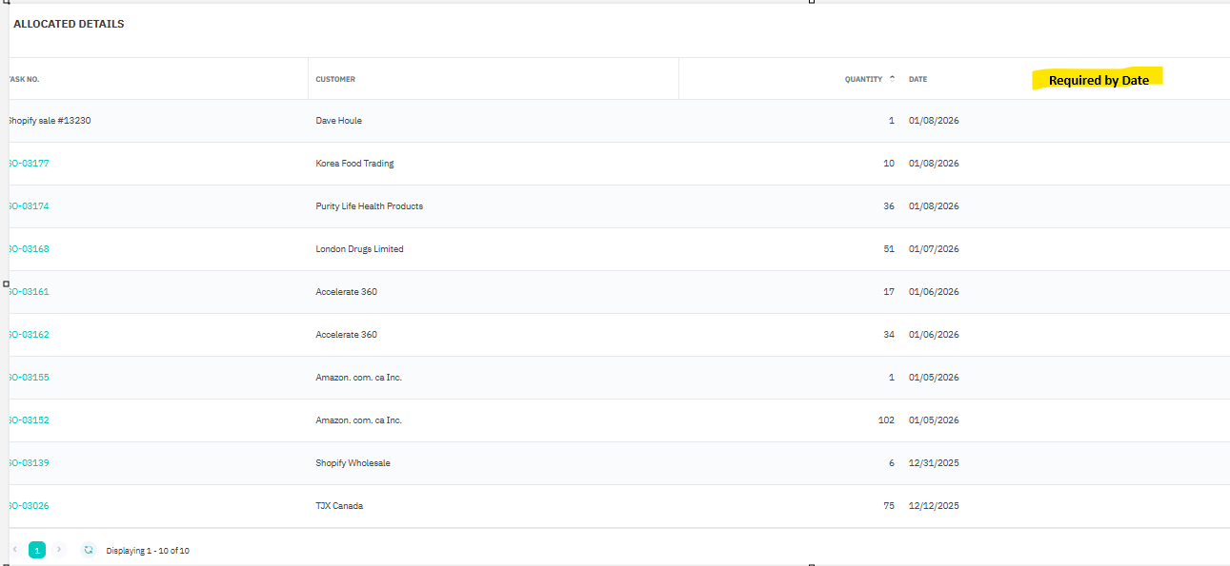The width and height of the screenshot is (1230, 566).
Task: Click the refresh icon in pagination bar
Action: pyautogui.click(x=89, y=550)
